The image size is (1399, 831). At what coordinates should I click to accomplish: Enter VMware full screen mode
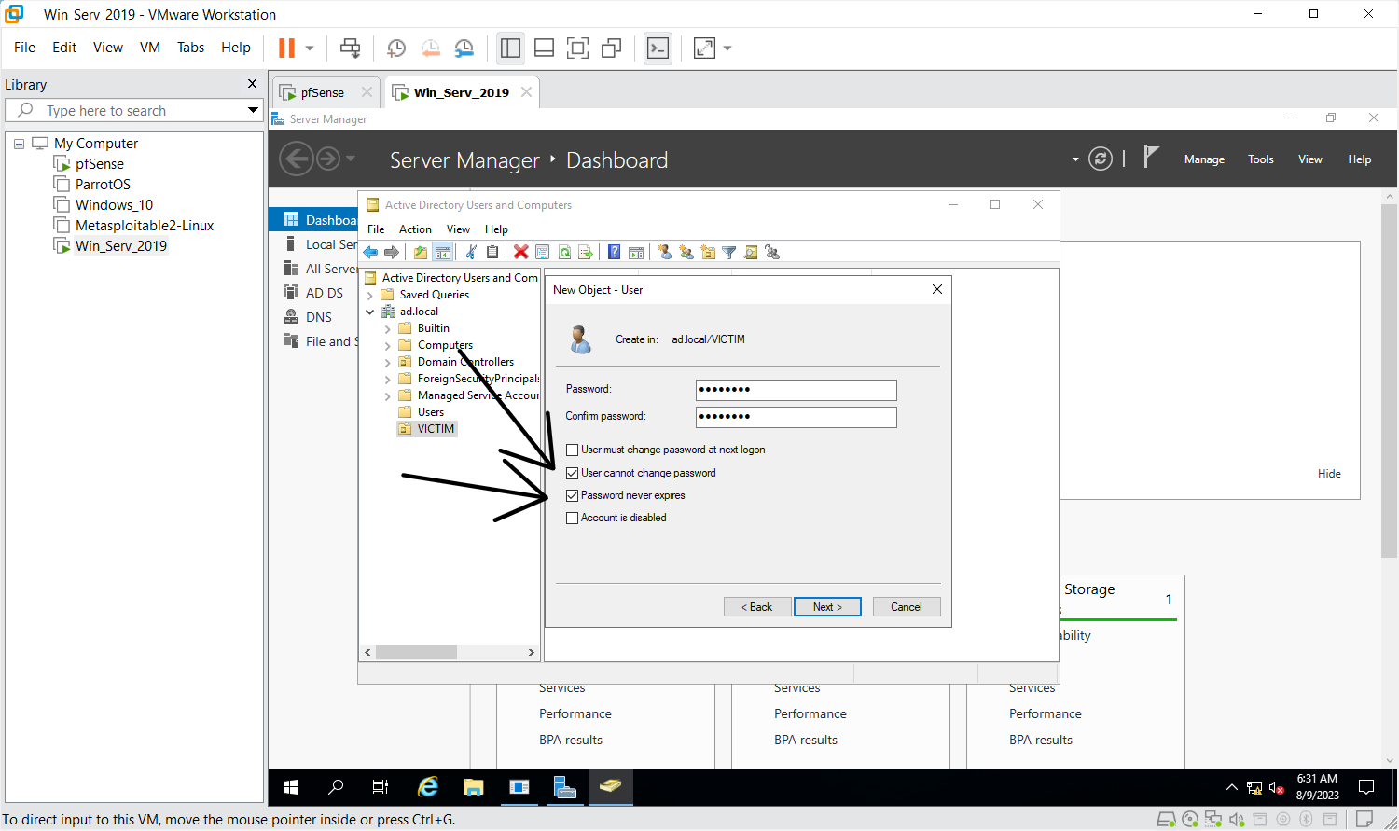577,48
